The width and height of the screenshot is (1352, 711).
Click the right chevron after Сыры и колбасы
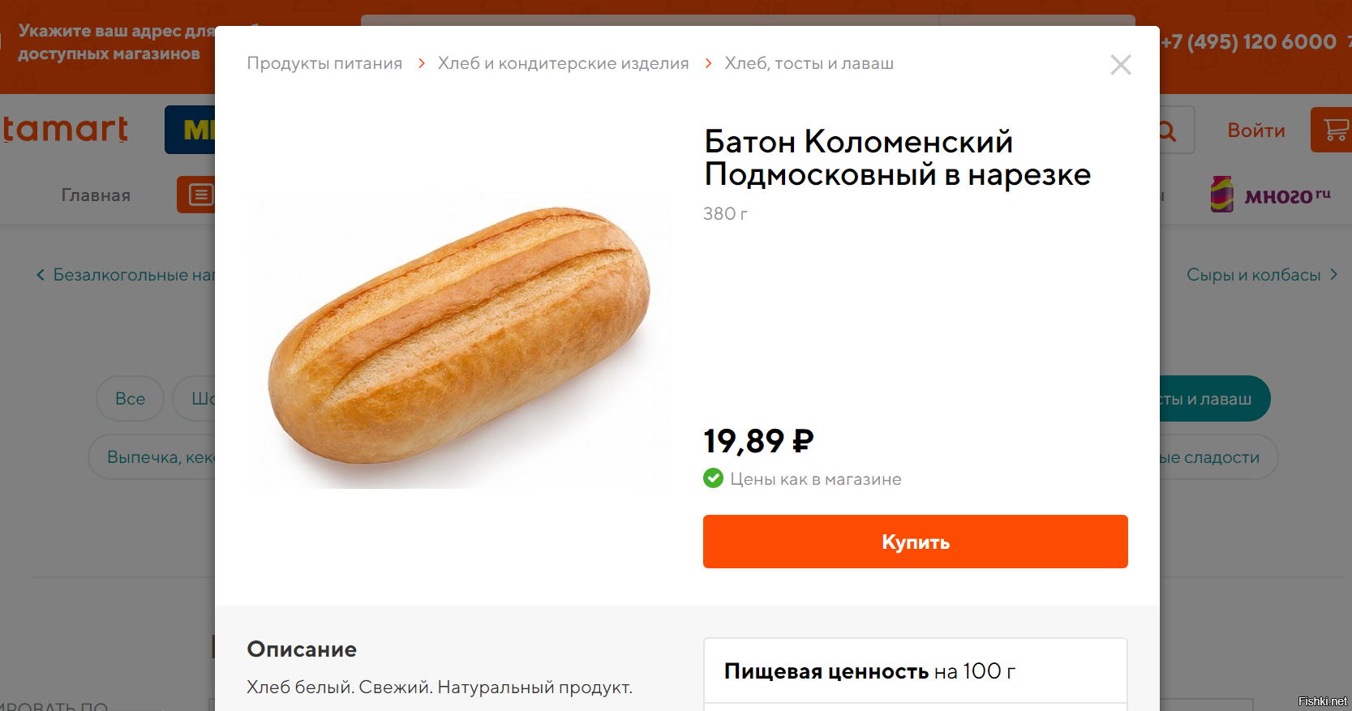1333,275
